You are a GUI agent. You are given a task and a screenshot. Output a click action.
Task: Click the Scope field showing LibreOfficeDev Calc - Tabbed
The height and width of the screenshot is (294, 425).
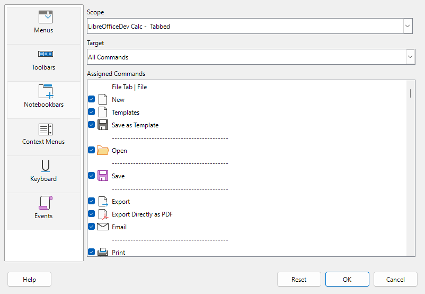coord(250,26)
